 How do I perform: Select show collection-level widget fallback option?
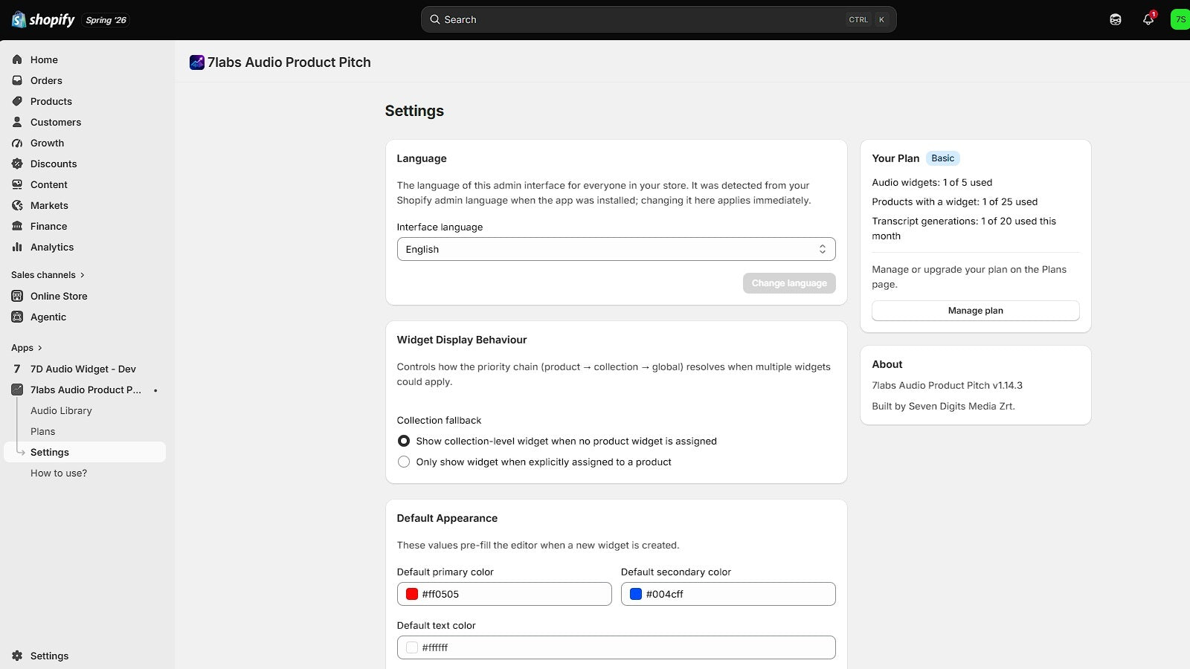click(x=404, y=441)
